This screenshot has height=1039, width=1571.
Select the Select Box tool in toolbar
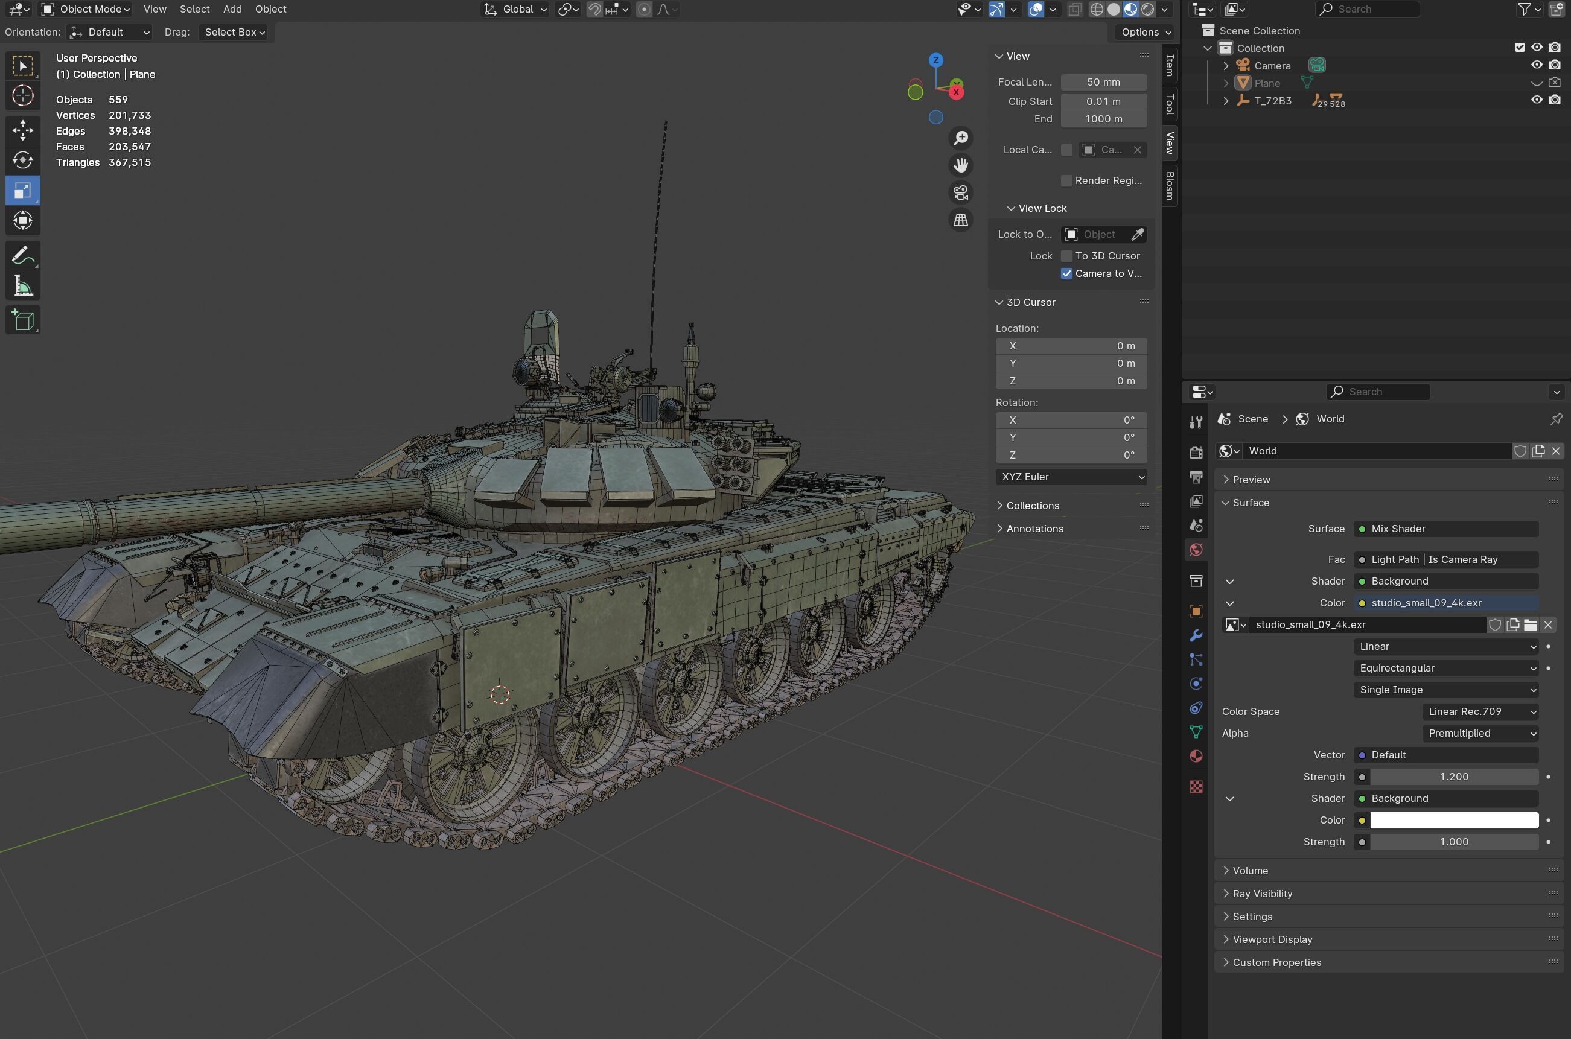tap(22, 66)
